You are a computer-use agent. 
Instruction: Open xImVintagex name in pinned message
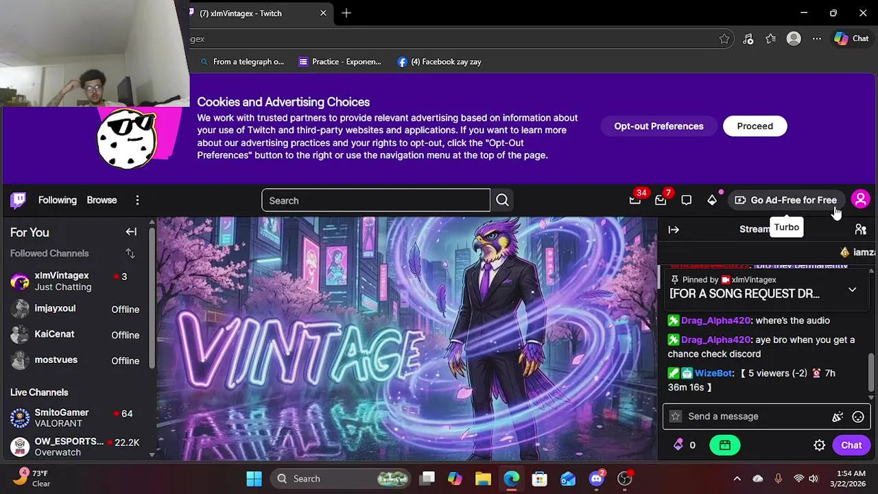[754, 280]
